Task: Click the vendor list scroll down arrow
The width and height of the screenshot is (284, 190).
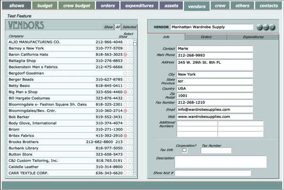Action: coord(135,174)
